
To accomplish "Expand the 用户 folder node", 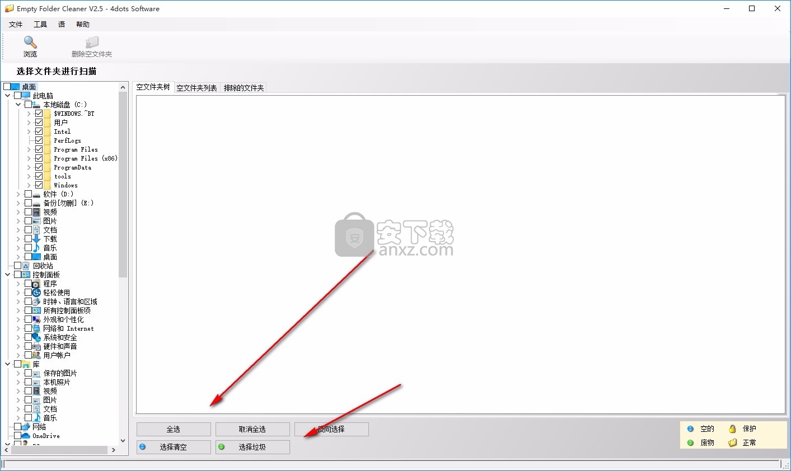I will (x=29, y=123).
